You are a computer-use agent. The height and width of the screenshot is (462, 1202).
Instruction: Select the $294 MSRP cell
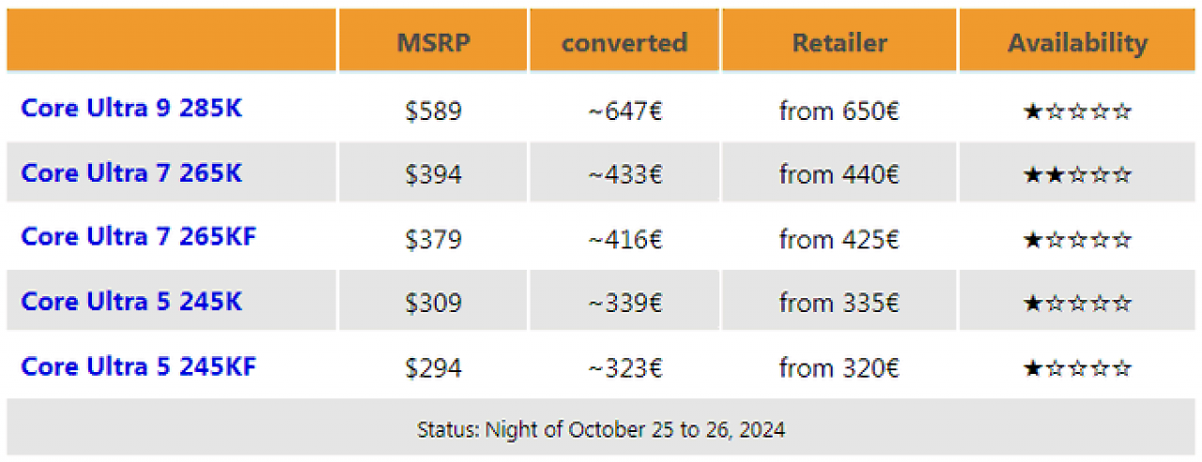click(x=433, y=368)
